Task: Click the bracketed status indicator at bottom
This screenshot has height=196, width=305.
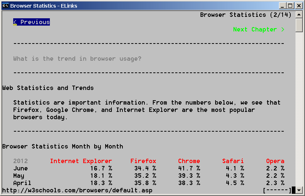Action: click(277, 190)
